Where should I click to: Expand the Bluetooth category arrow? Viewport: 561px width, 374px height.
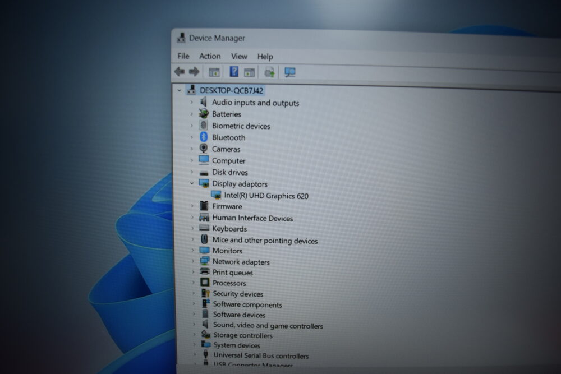pyautogui.click(x=192, y=137)
